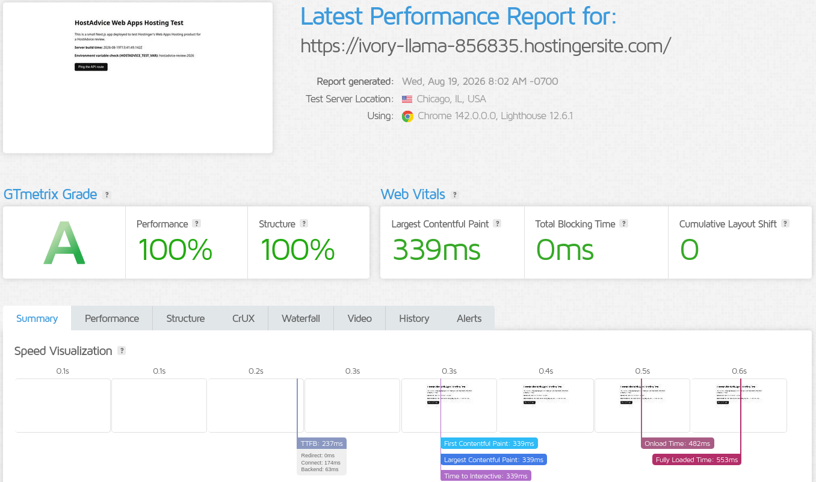The height and width of the screenshot is (482, 816).
Task: Click the question mark beside Structure score
Action: coord(304,223)
